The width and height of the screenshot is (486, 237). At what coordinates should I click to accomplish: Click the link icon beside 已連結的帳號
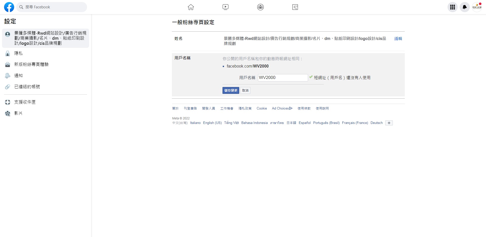8,87
